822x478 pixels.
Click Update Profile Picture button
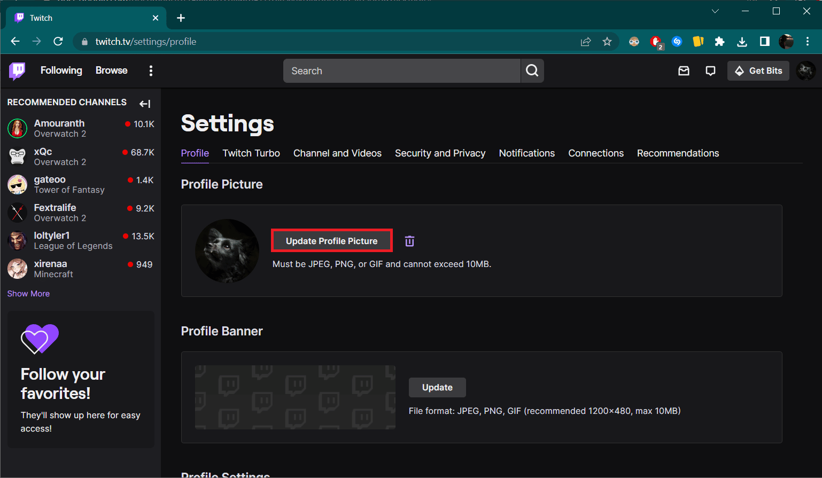click(332, 241)
